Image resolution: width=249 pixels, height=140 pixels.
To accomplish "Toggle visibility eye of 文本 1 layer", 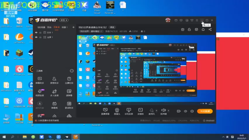I will 36,33.
